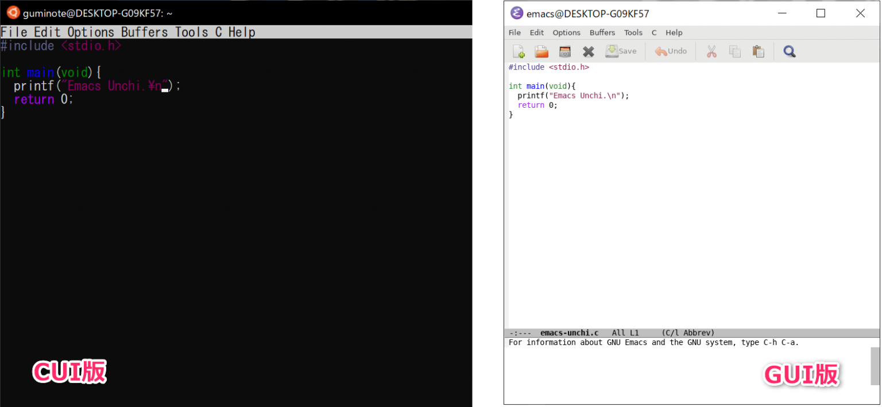The height and width of the screenshot is (407, 882).
Task: Open a file using the open folder icon
Action: (541, 51)
